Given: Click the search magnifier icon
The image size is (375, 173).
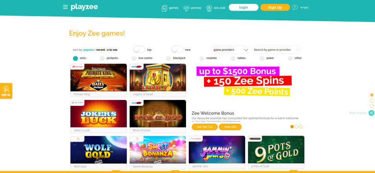Looking at the screenshot, I should (x=298, y=50).
